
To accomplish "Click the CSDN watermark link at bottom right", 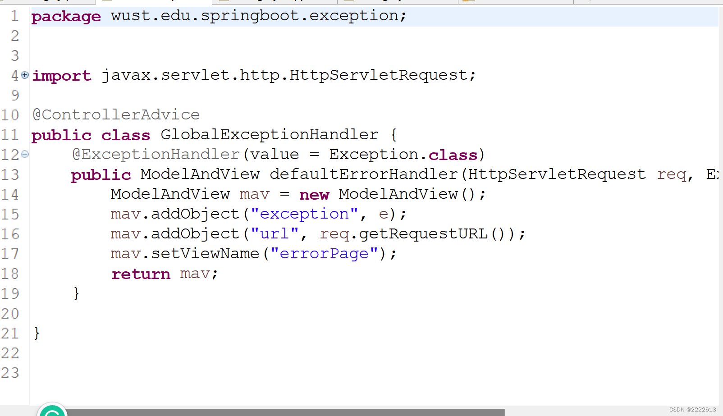I will coord(692,410).
